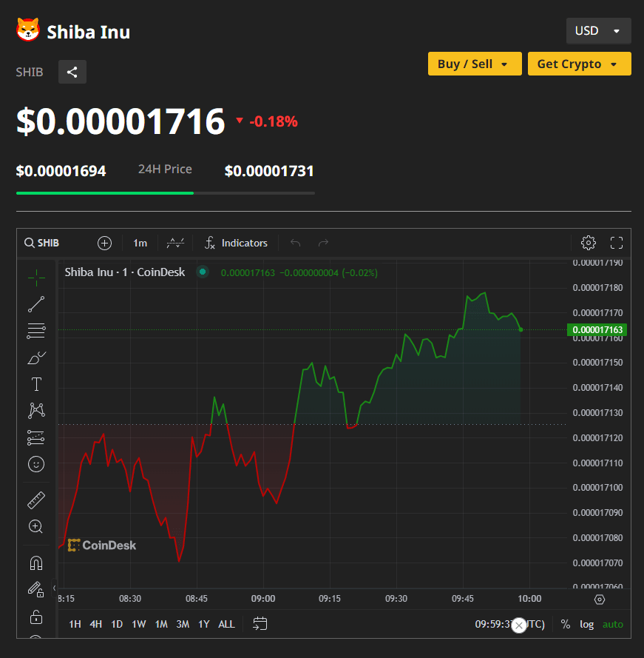
Task: Enter fullscreen chart mode
Action: coord(617,243)
